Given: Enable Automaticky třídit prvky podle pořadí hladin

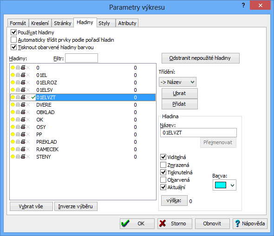Looking at the screenshot, I should pyautogui.click(x=13, y=40).
